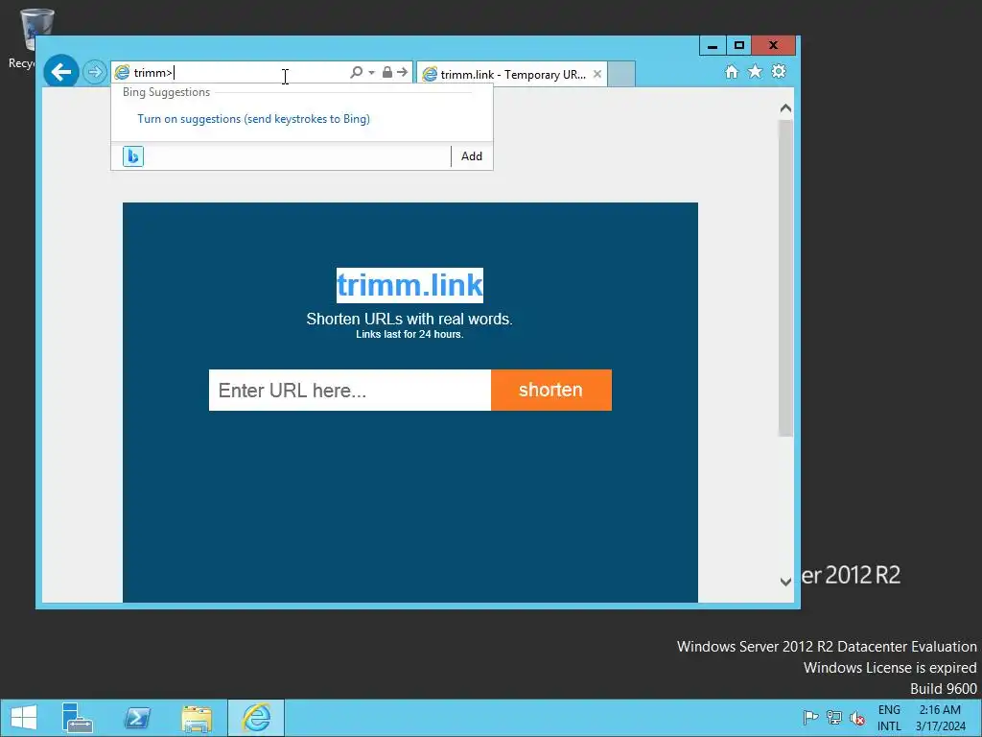Click 'Shorten URLs with real words.' text

tap(409, 319)
